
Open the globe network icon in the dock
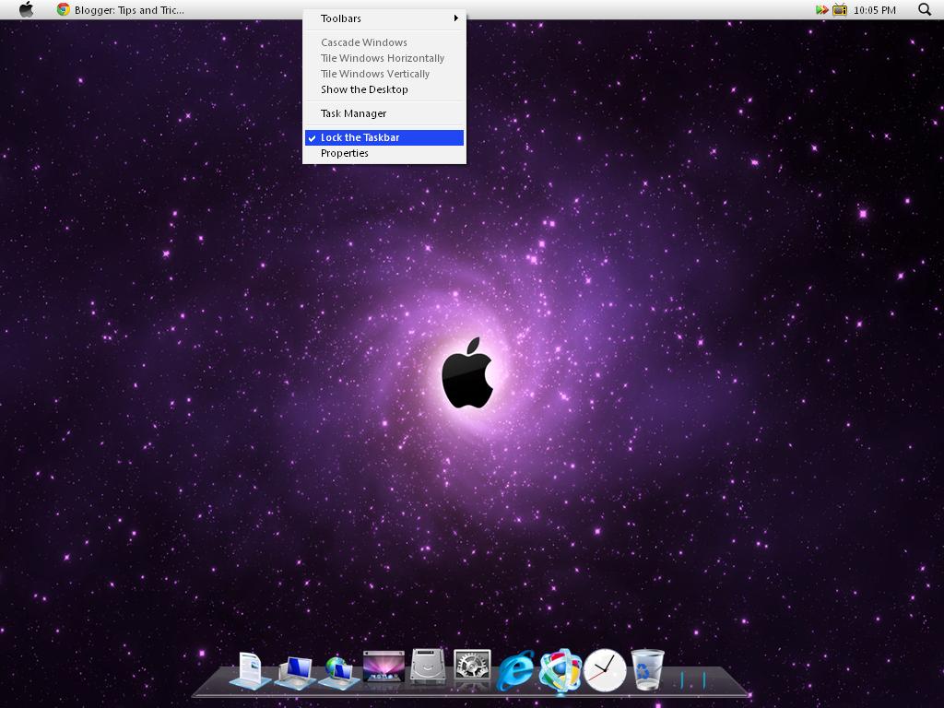tap(338, 668)
